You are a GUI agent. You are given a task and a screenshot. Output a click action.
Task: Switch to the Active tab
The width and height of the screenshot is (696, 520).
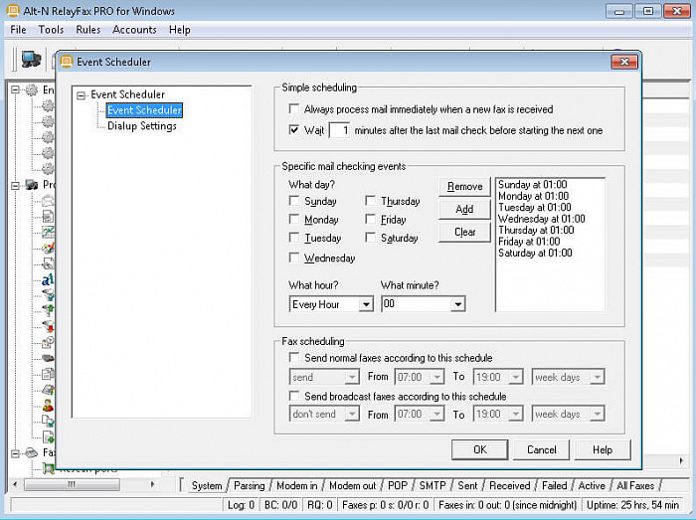point(592,486)
